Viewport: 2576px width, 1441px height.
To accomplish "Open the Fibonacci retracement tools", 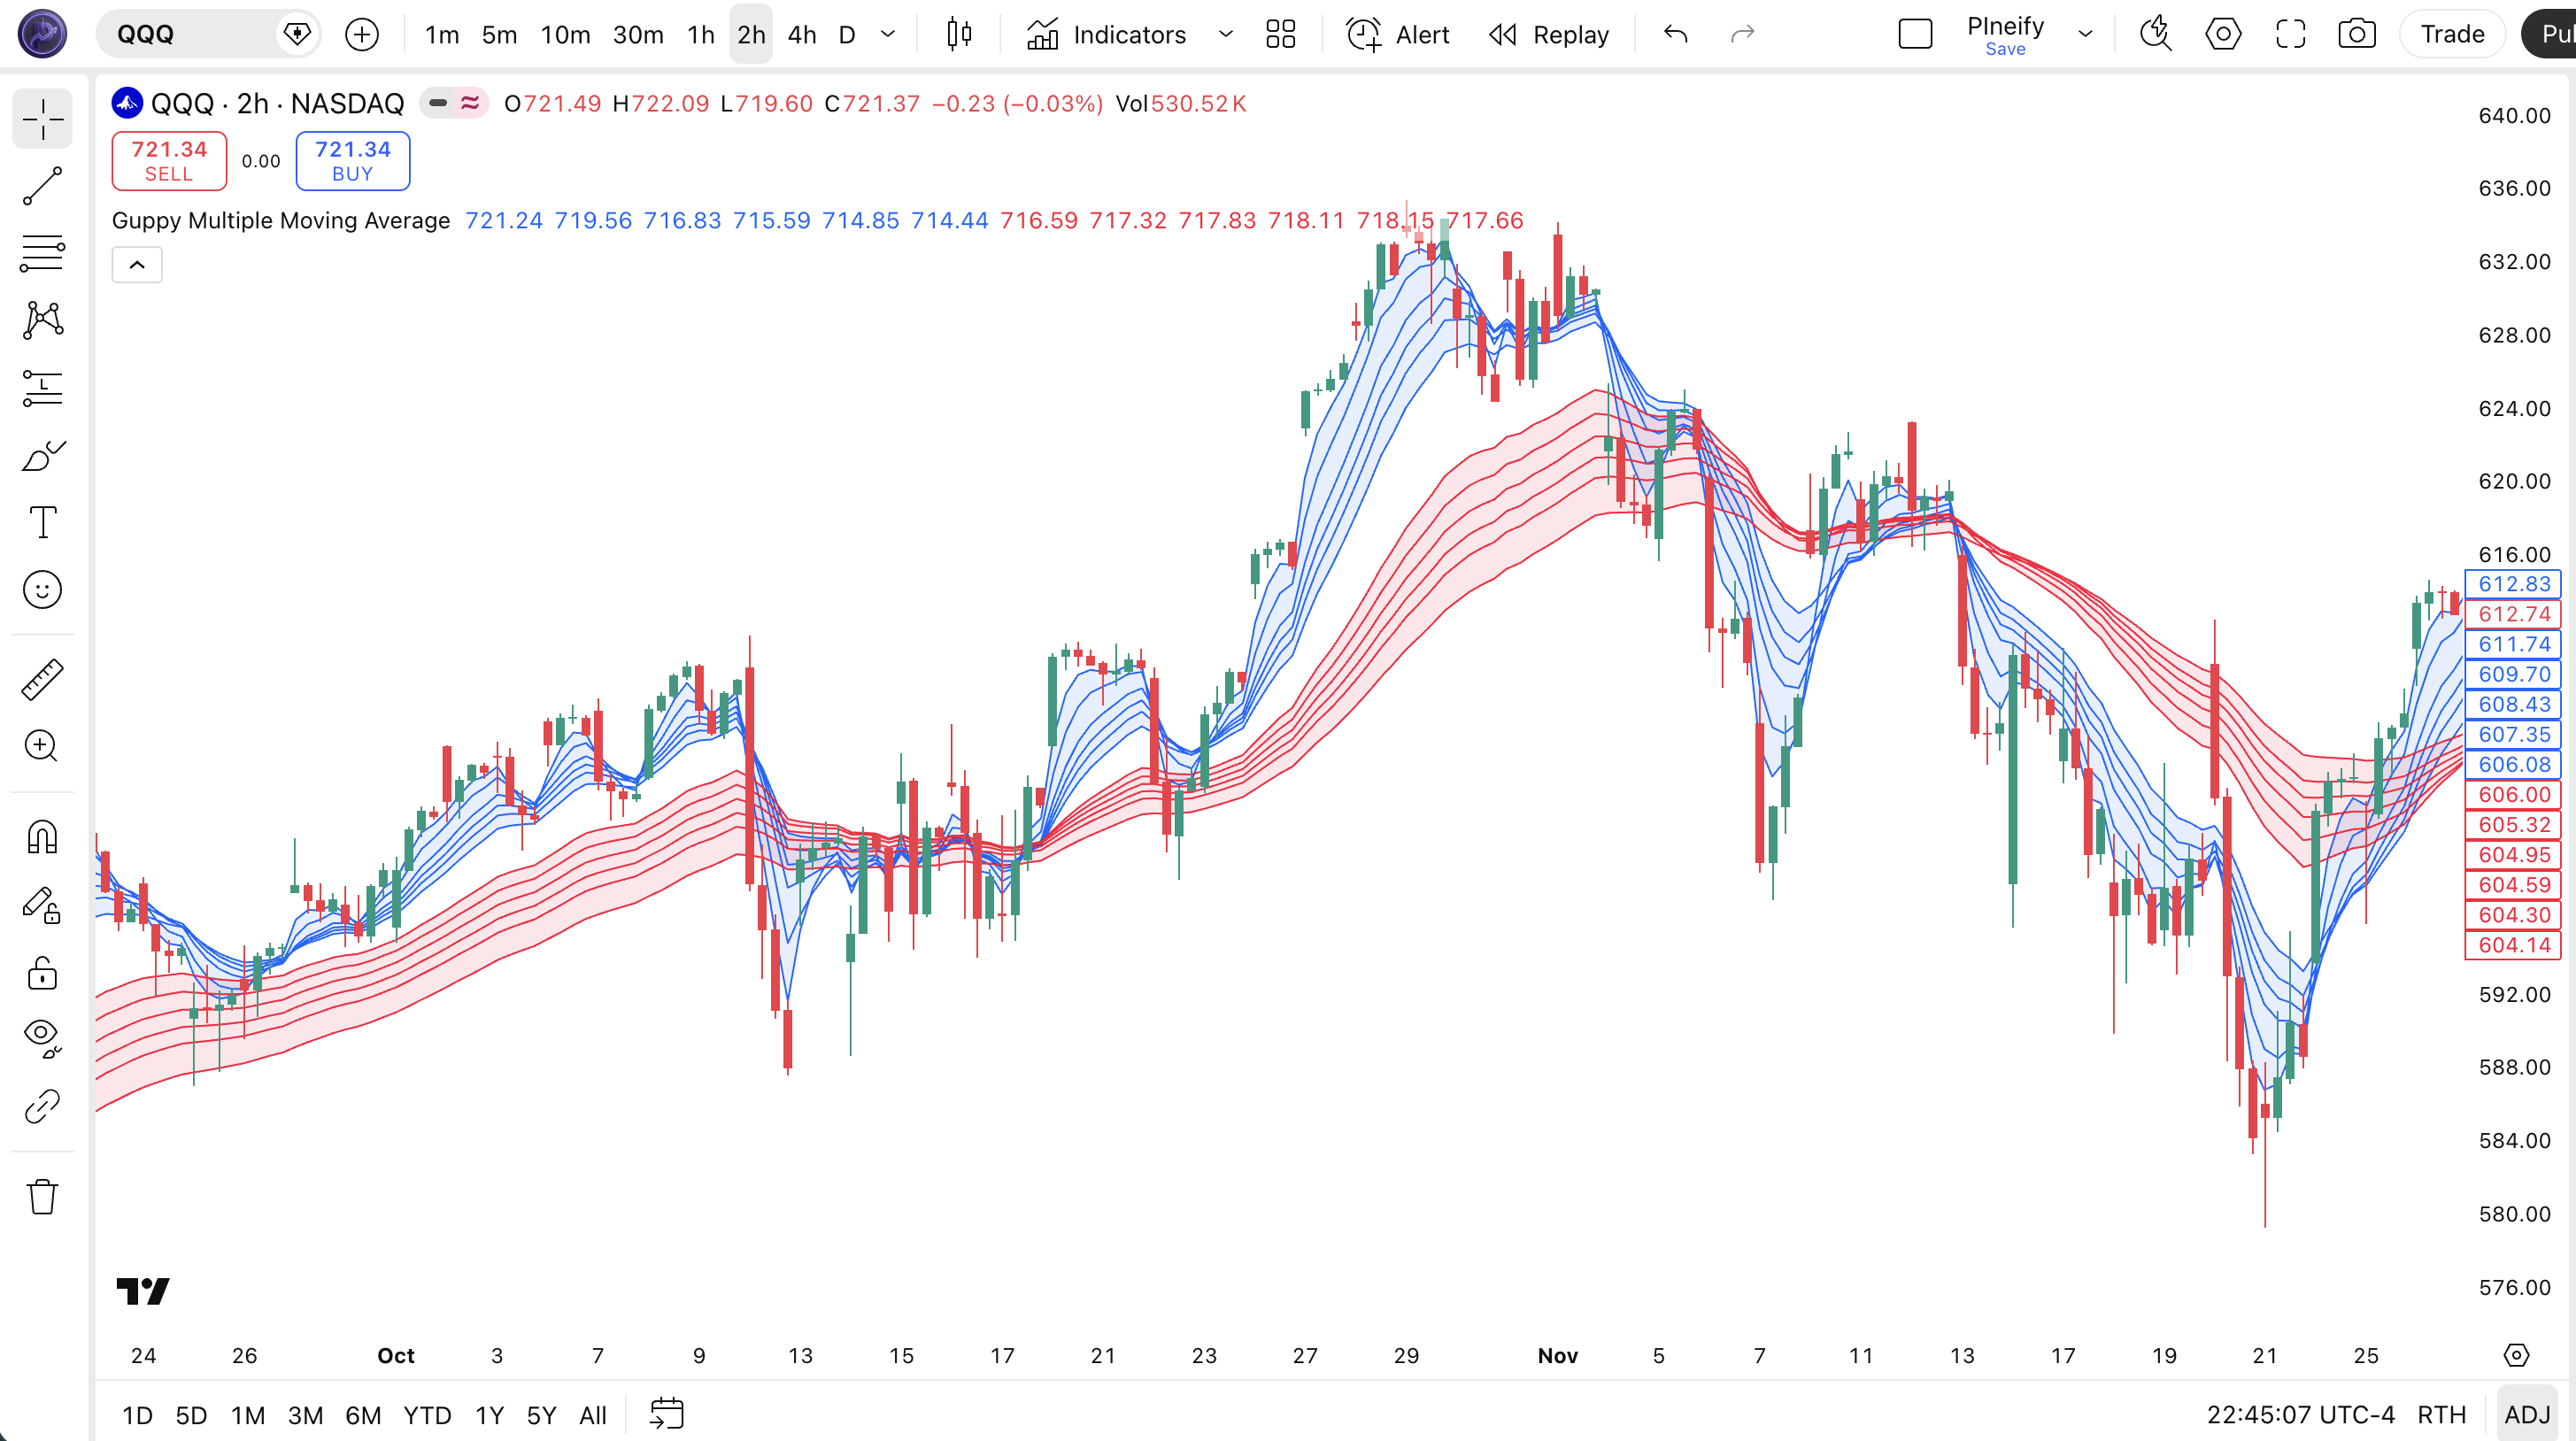I will pyautogui.click(x=42, y=253).
